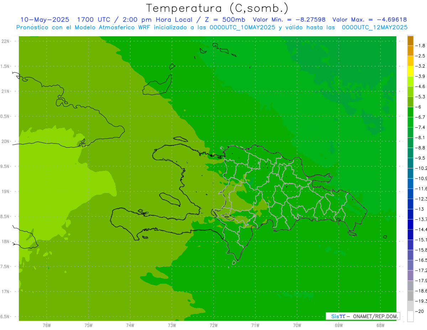Click the "Temperatura (C,somb.)" chart title
Screen dimensions: 427x330
(217, 8)
